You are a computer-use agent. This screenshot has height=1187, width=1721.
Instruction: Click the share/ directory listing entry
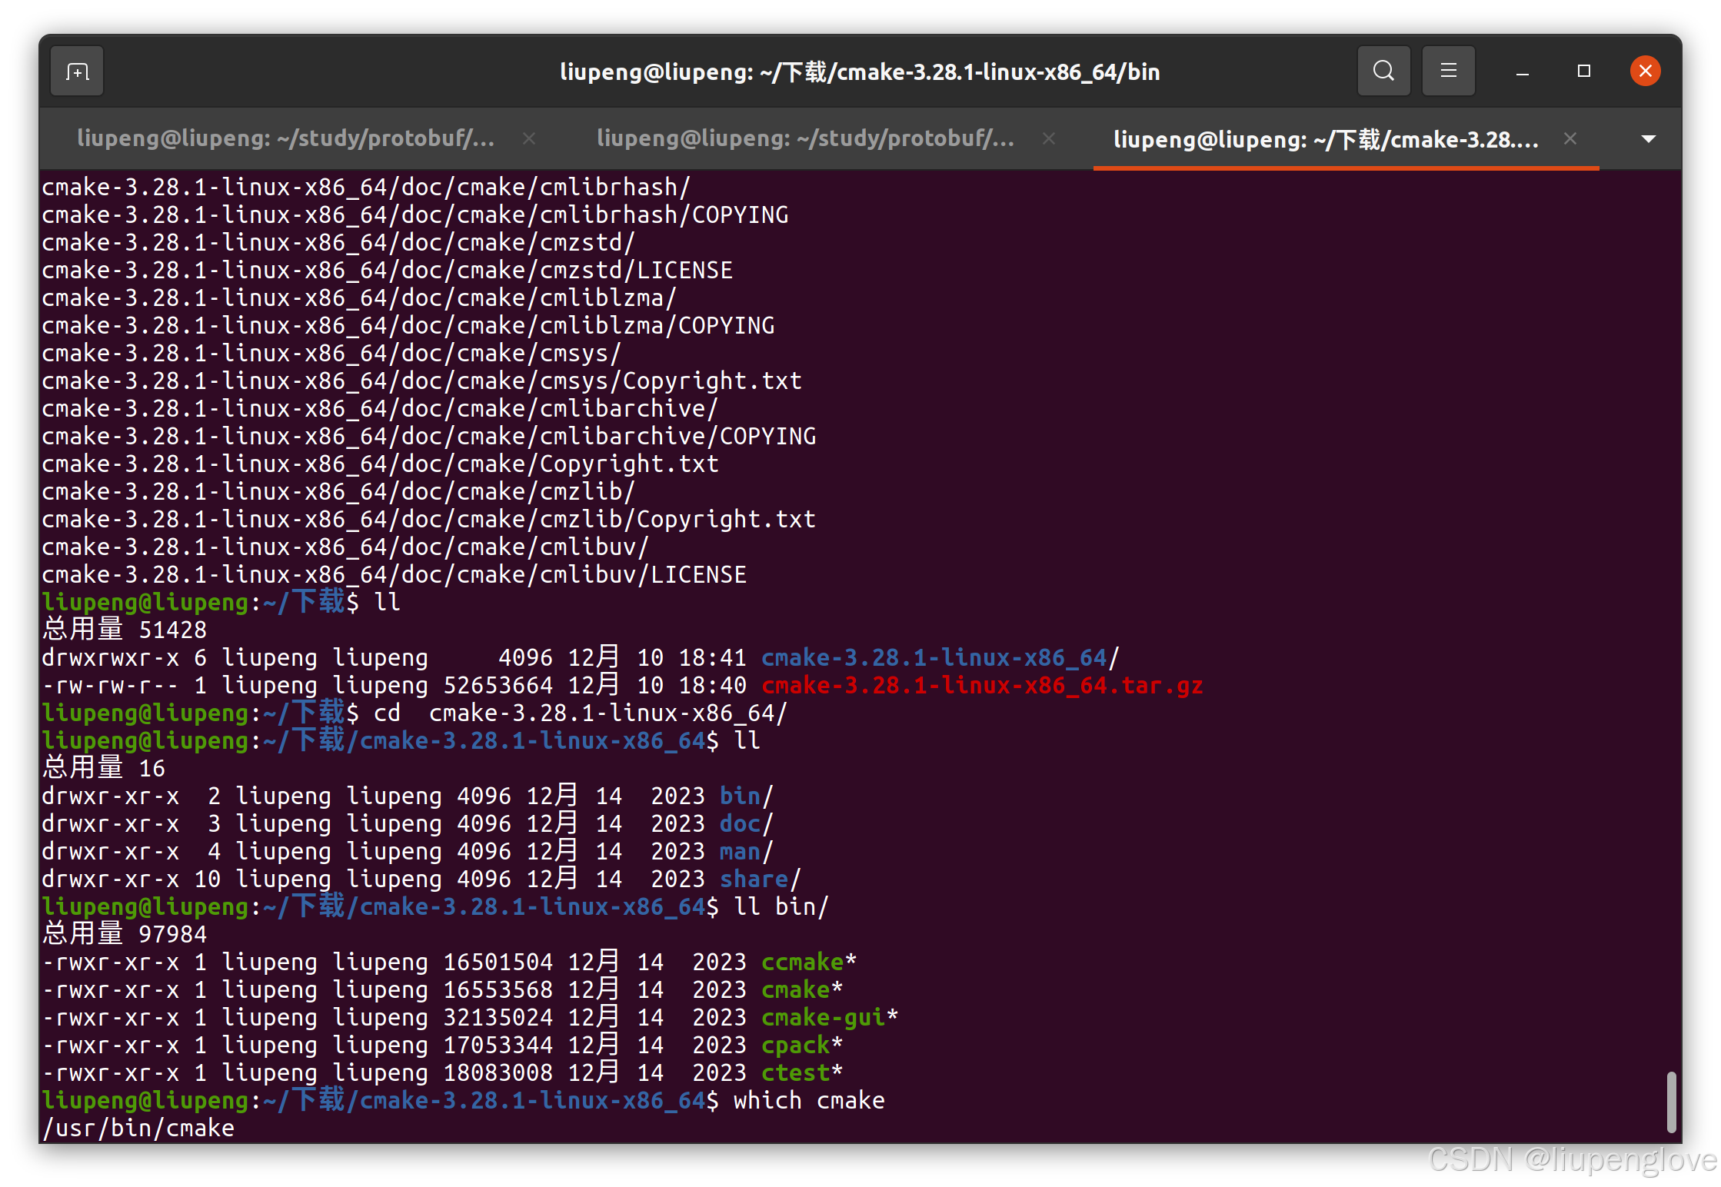point(760,879)
